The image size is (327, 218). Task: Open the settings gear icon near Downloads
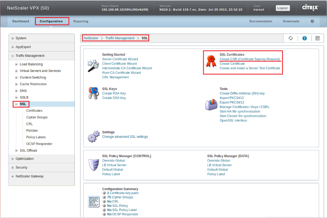(312, 21)
